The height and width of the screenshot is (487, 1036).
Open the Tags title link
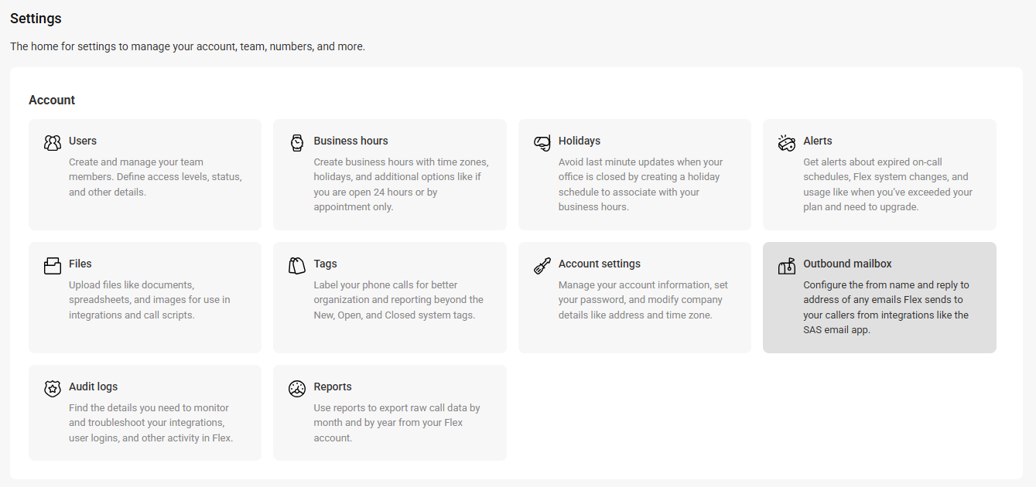tap(325, 264)
